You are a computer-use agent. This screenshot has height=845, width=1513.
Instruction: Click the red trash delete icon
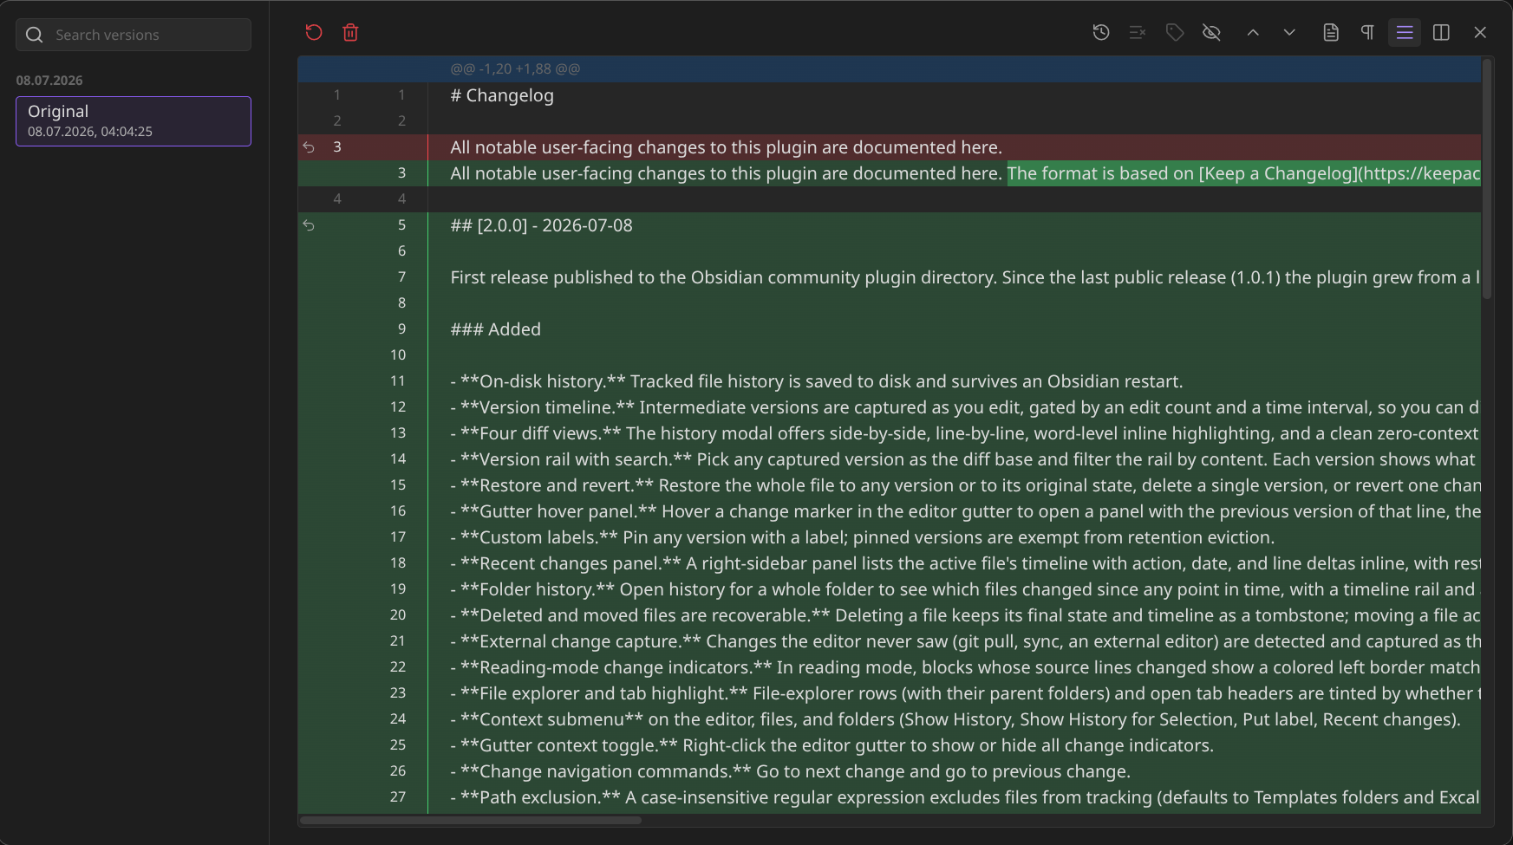click(350, 33)
